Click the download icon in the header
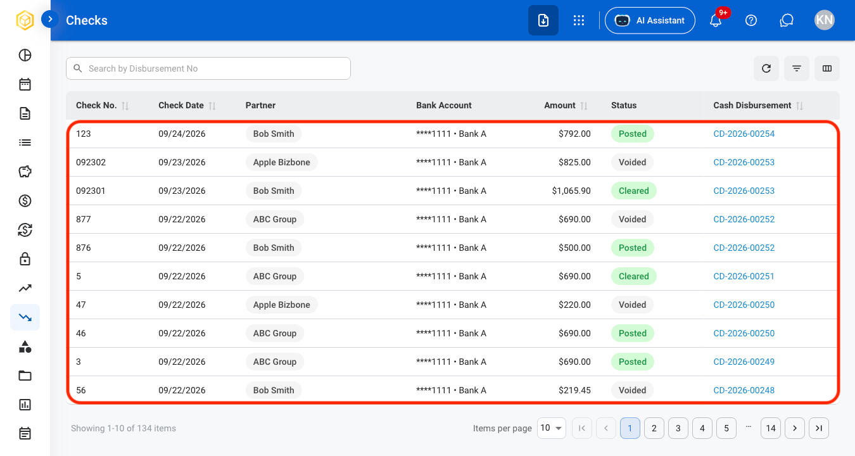 (x=543, y=20)
